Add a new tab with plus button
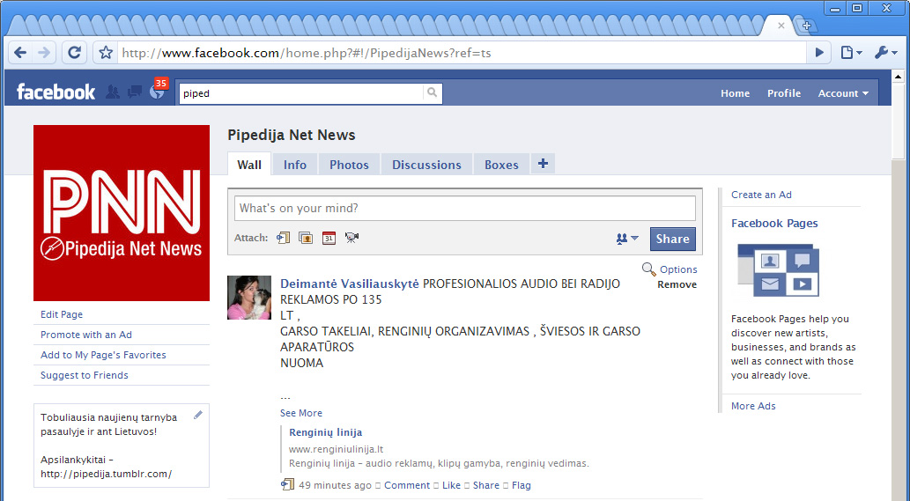Screen dimensions: 910x501 pos(543,164)
